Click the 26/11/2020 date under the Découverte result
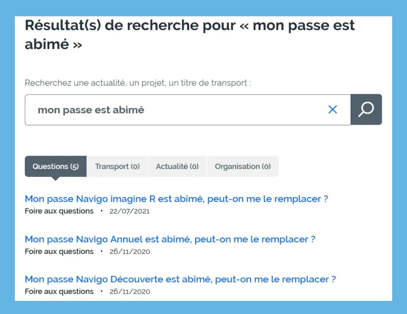Screen dimensions: 407x314 (x=130, y=292)
